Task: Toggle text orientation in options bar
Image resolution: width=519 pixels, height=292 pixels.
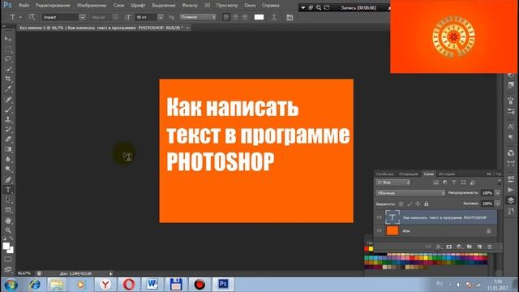Action: (32, 17)
